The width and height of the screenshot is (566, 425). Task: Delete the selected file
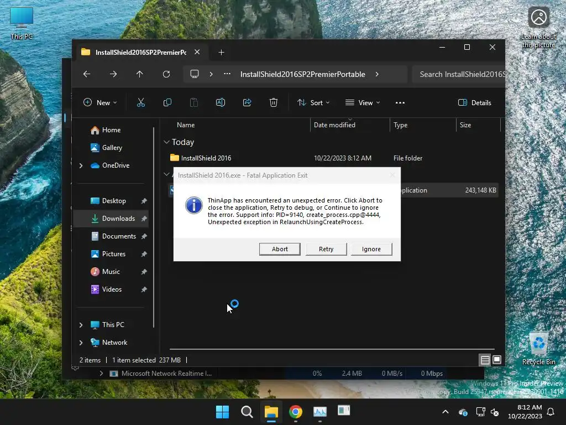click(x=274, y=102)
